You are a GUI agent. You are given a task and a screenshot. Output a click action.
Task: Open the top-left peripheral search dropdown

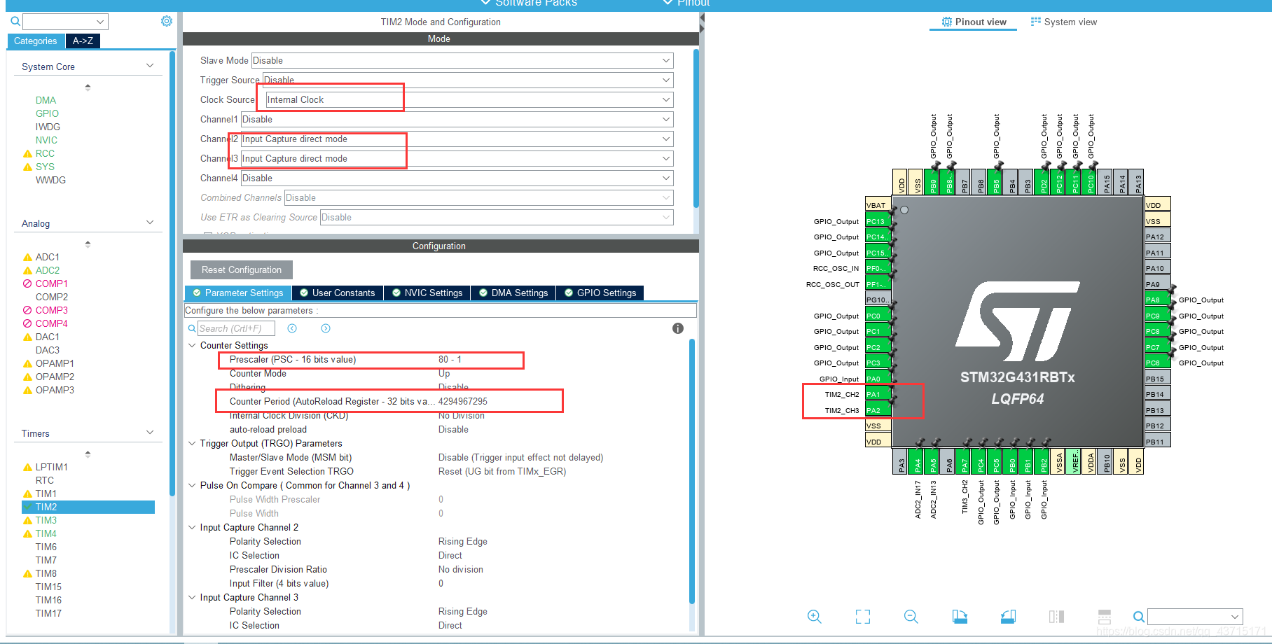65,21
